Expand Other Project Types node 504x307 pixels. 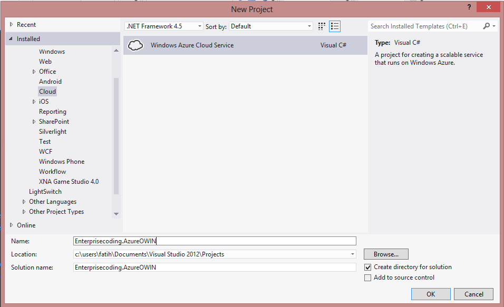point(24,212)
